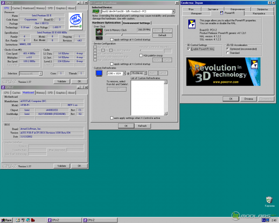Select the Фон tab in display properties
279x223 pixels.
(x=191, y=9)
